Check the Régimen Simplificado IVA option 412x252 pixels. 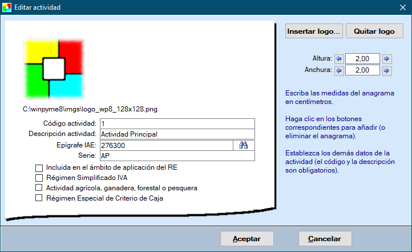39,178
